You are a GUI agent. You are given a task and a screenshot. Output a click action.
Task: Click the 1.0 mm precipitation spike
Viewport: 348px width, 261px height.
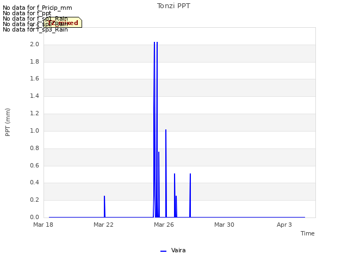[166, 173]
